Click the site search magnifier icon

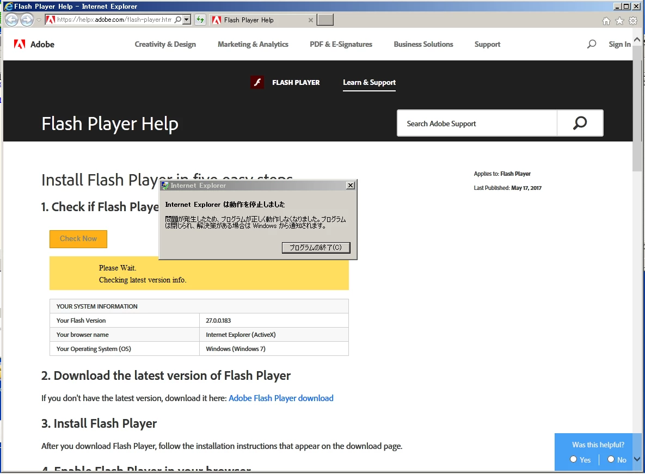coord(592,44)
